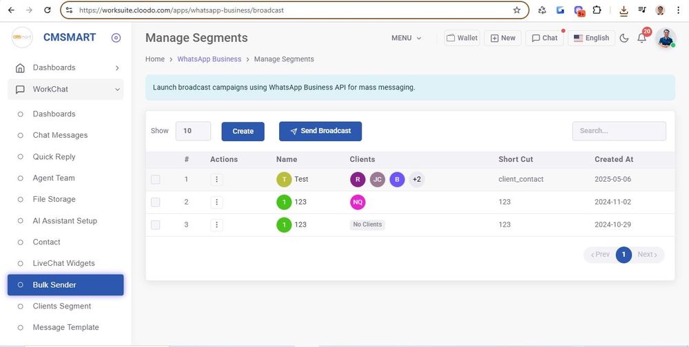Open Chat Messages in sidebar
This screenshot has height=347, width=689.
[x=60, y=136]
